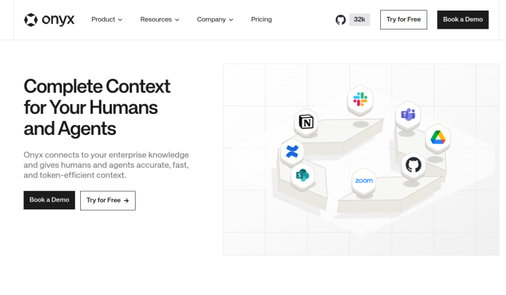The image size is (506, 295).
Task: Select the Notion icon in the graphic
Action: (x=306, y=122)
